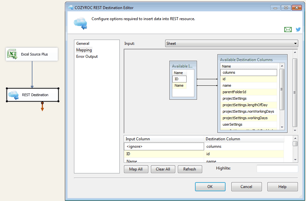This screenshot has width=306, height=201.
Task: Click the Input Column header
Action: coord(164,139)
